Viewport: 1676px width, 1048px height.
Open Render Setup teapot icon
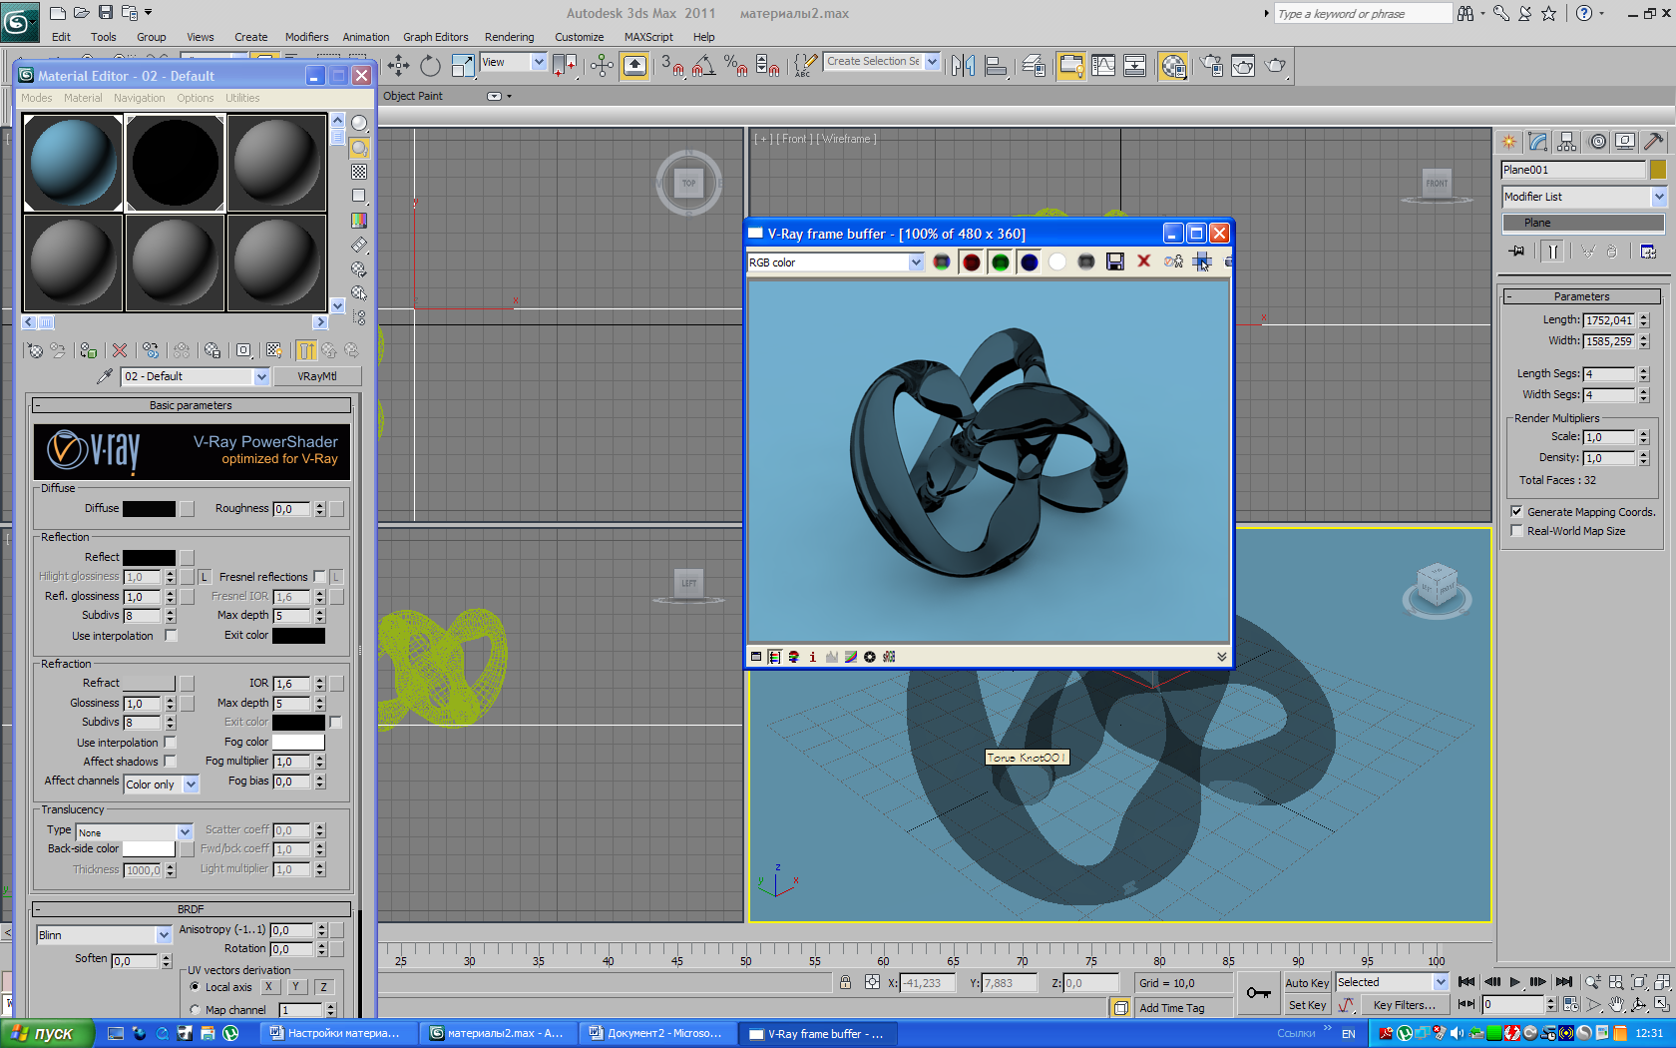(1211, 66)
